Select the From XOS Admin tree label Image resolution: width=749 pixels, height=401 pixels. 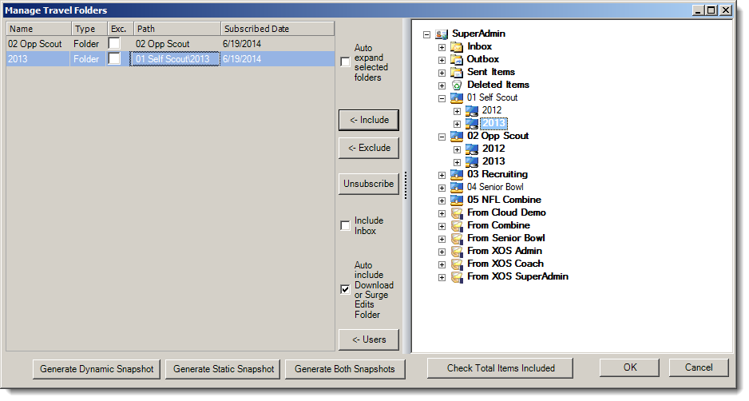pos(505,251)
